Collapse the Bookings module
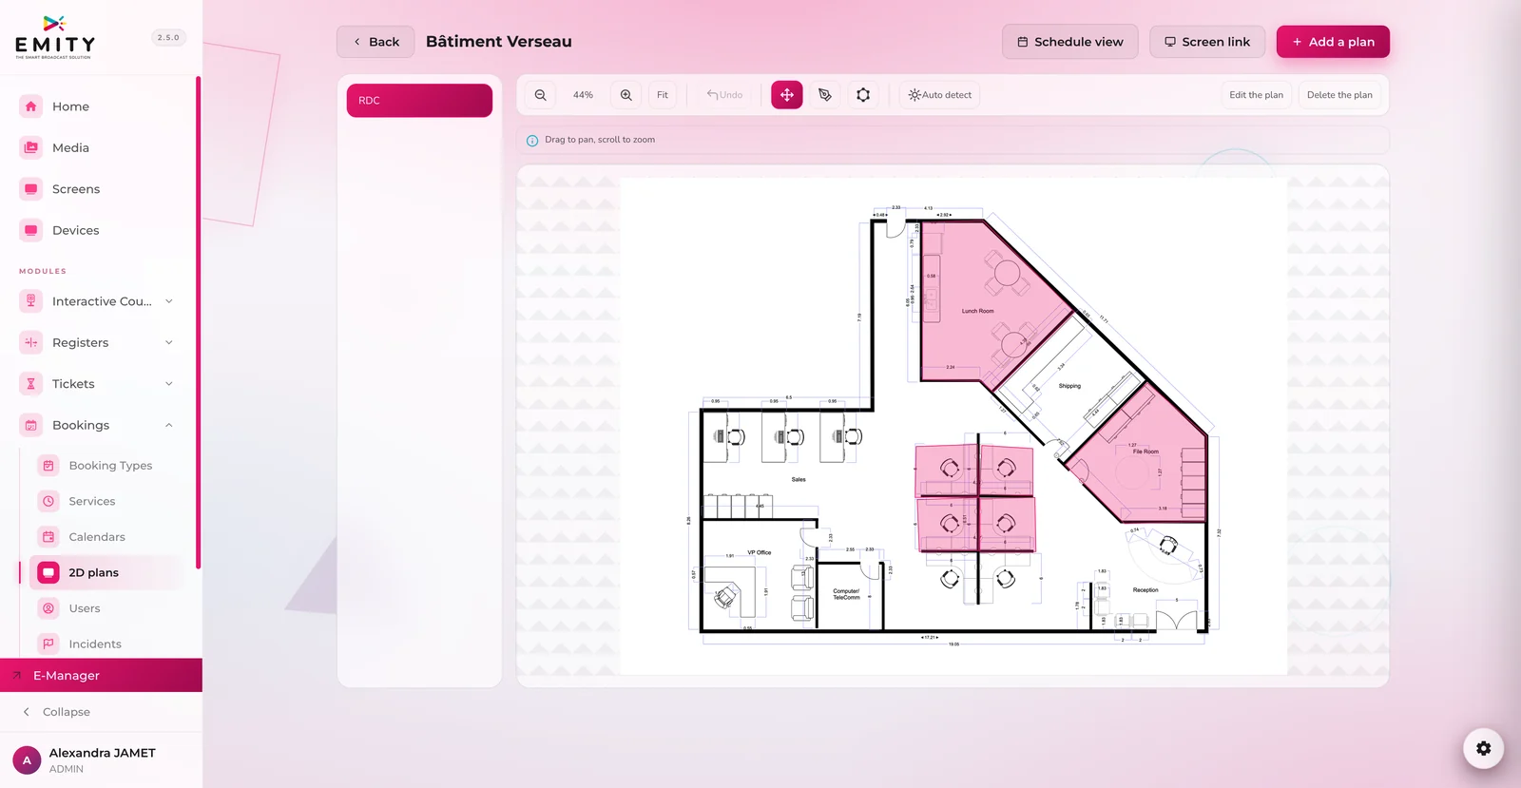The width and height of the screenshot is (1521, 788). click(x=169, y=425)
